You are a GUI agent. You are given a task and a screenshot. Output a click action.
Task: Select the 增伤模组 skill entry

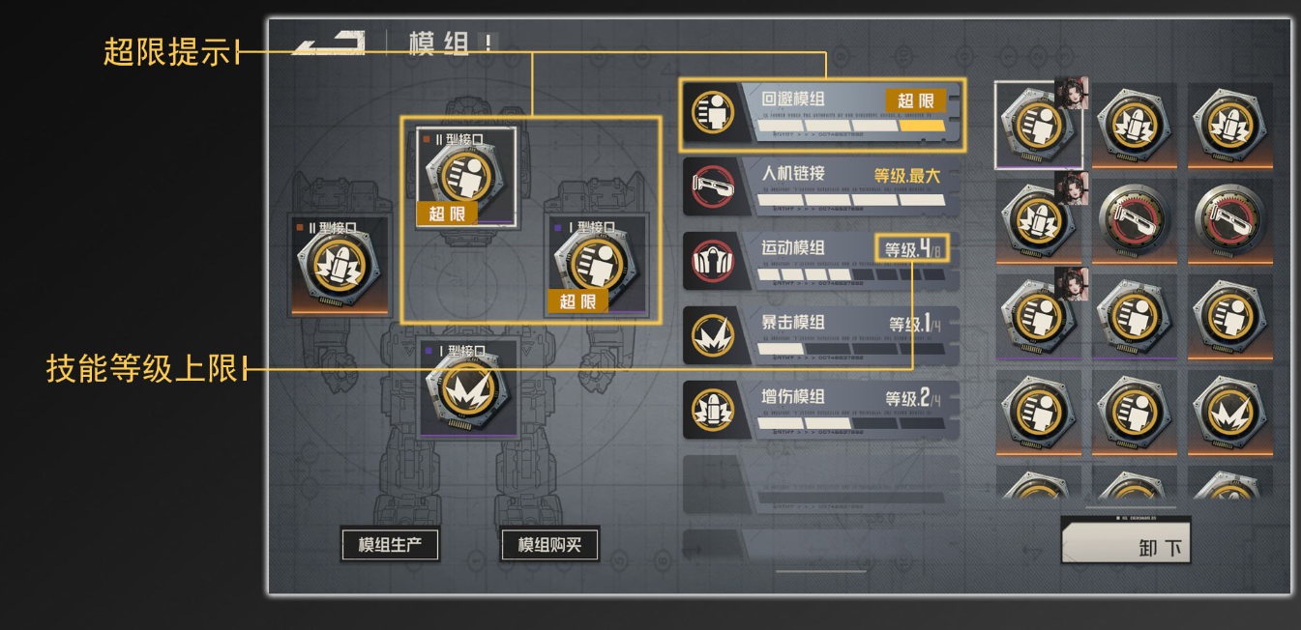(821, 409)
